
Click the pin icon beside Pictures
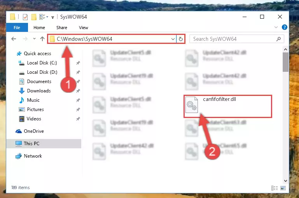point(78,109)
